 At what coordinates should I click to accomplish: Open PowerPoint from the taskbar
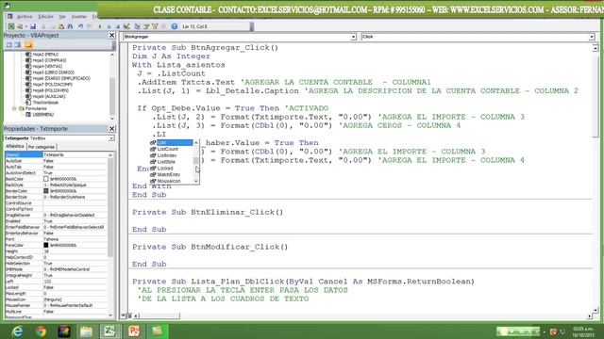coord(134,331)
